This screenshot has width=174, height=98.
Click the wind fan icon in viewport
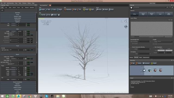[126, 27]
